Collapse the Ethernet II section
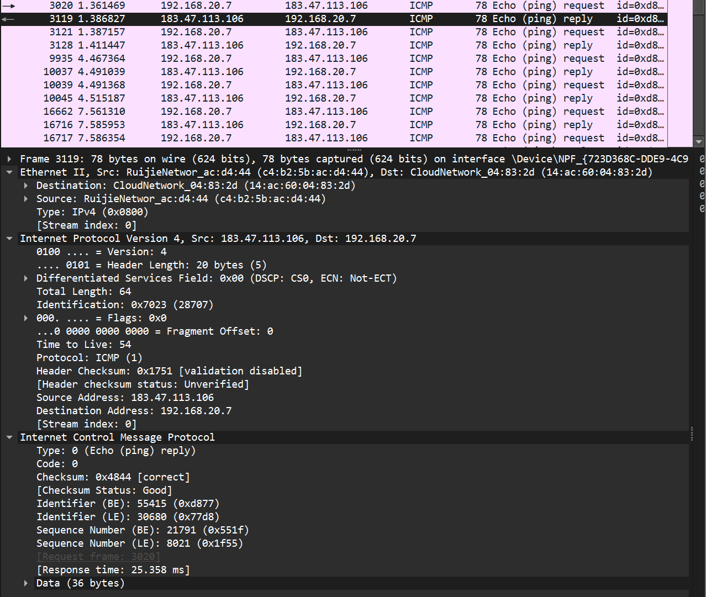Viewport: 706px width, 597px height. pos(9,172)
